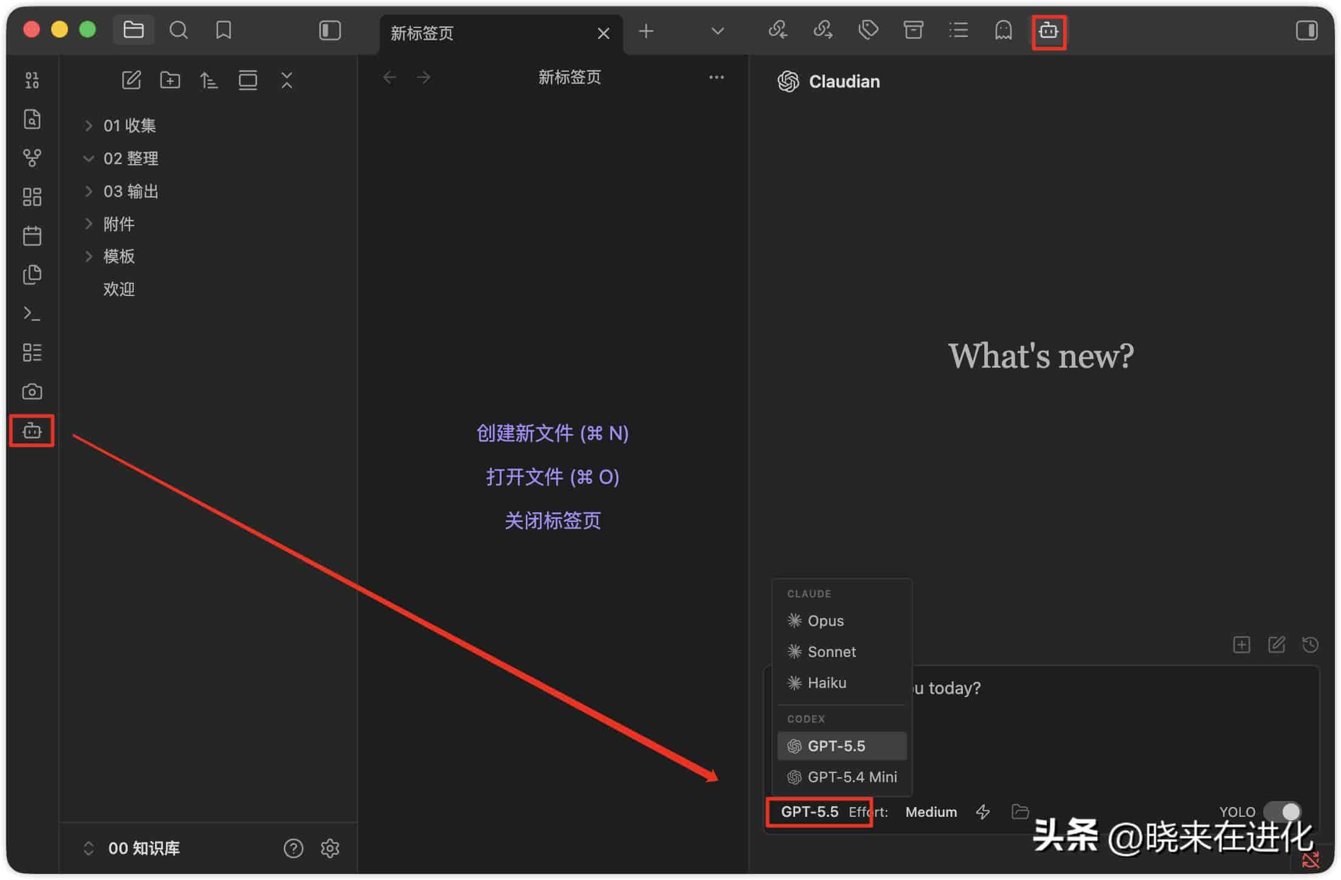The image size is (1341, 880).
Task: Change the file sort order icon
Action: coord(209,80)
